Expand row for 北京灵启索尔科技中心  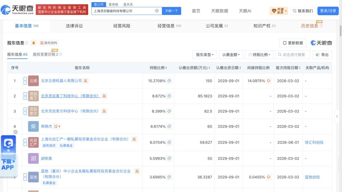tap(25, 111)
